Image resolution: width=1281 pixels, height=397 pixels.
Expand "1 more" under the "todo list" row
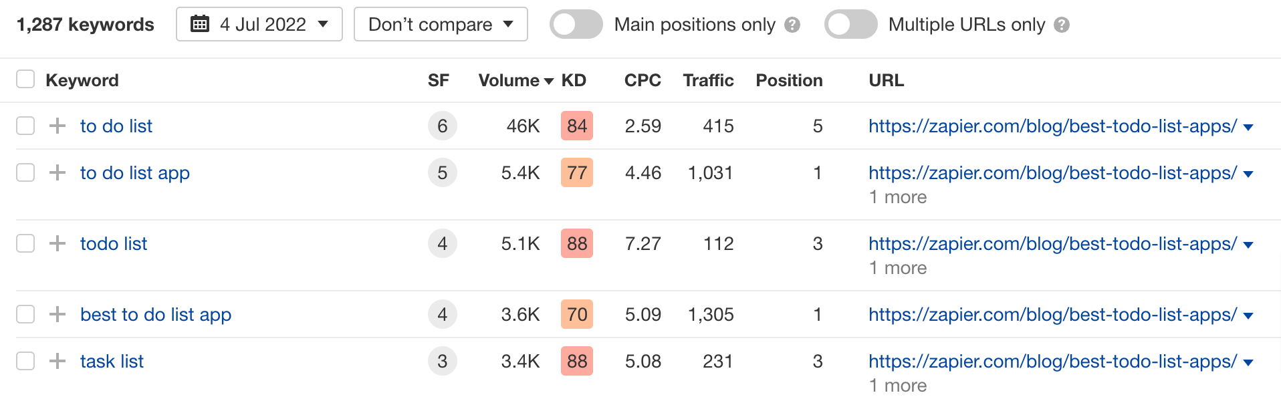(898, 267)
